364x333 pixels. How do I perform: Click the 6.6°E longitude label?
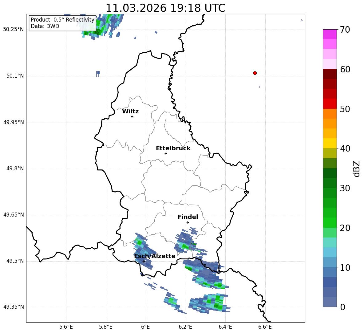pos(265,327)
